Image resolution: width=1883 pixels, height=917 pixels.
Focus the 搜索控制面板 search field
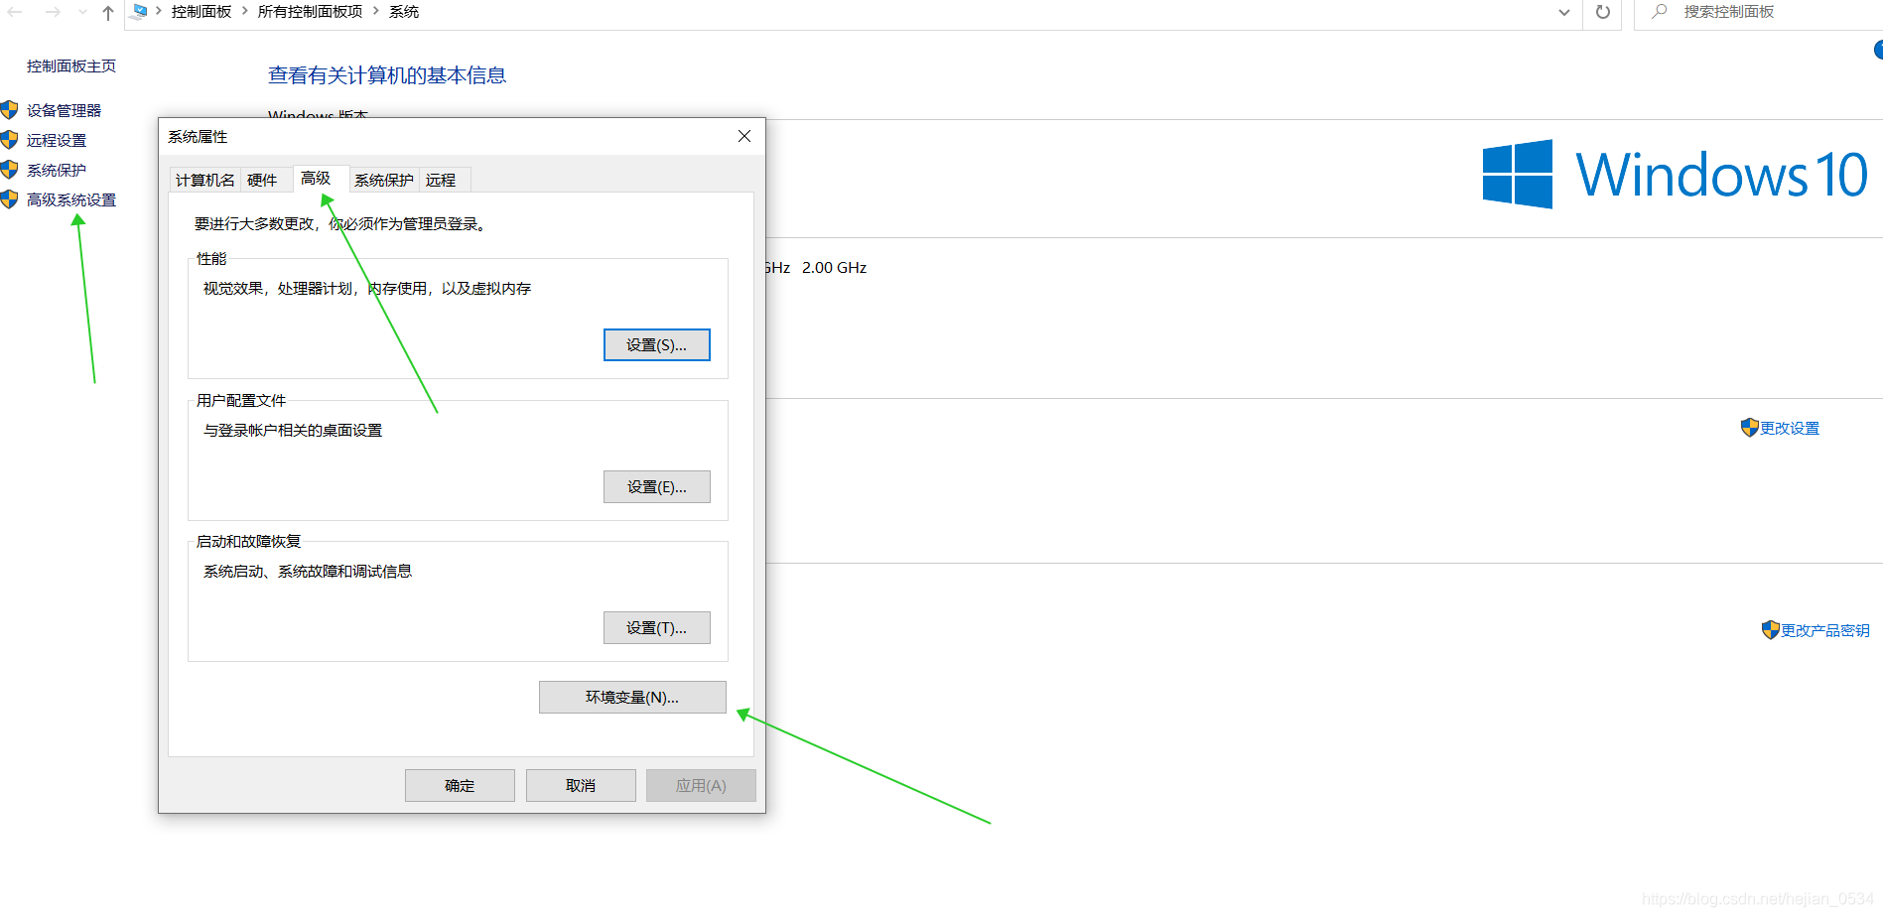click(x=1759, y=13)
